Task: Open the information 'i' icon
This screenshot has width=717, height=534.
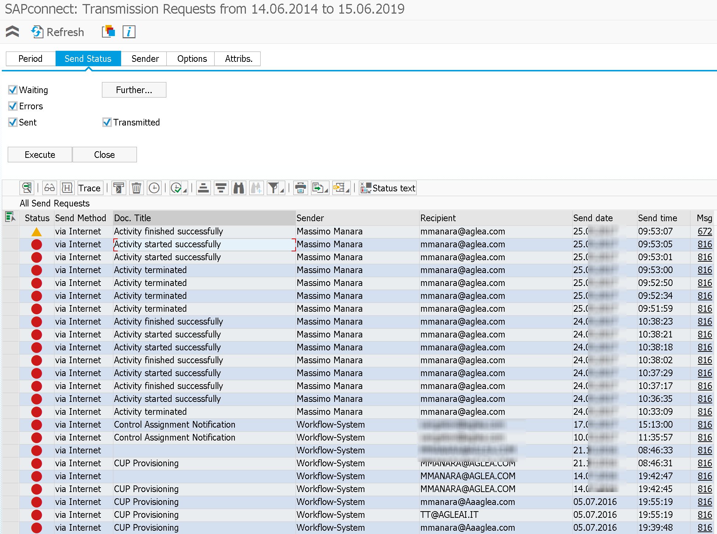Action: [x=129, y=32]
